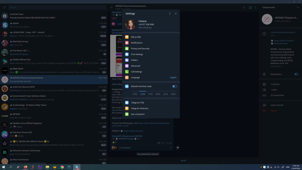The height and width of the screenshot is (170, 302).
Task: Open WarSindia Group chat
Action: [54, 43]
